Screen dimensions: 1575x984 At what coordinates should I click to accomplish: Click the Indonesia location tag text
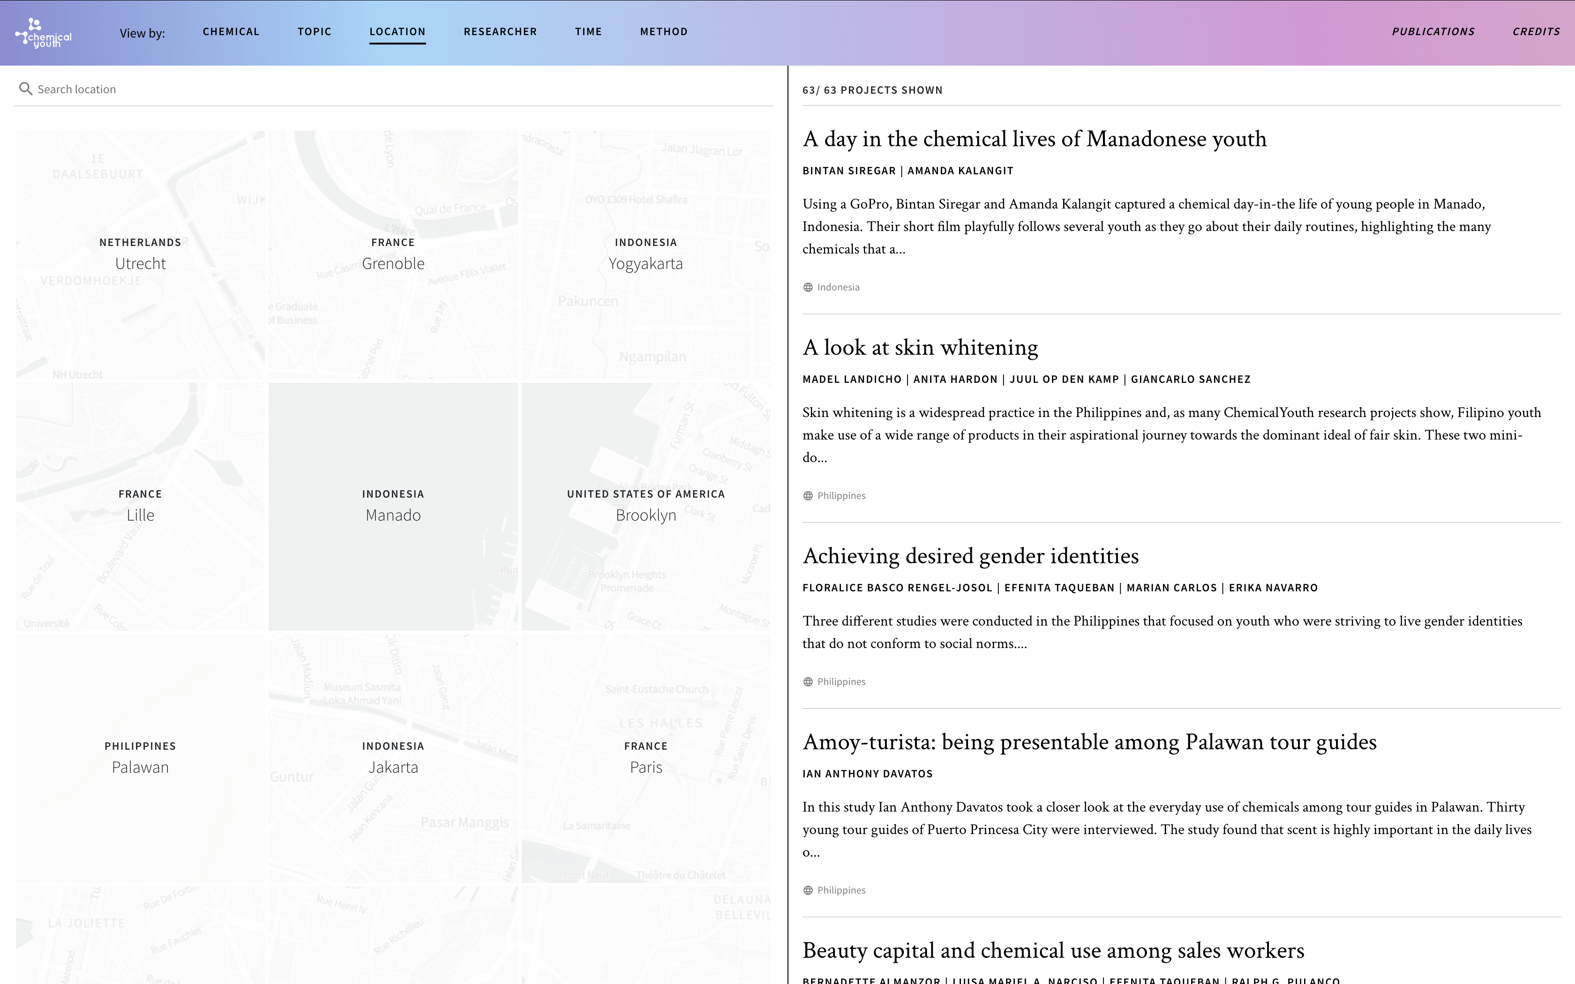tap(838, 287)
